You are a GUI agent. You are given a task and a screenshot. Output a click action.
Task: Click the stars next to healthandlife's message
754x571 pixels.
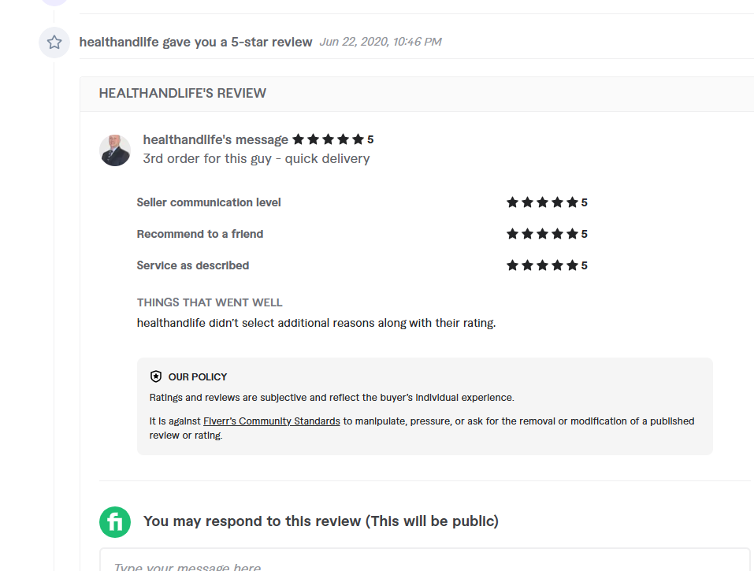tap(328, 139)
